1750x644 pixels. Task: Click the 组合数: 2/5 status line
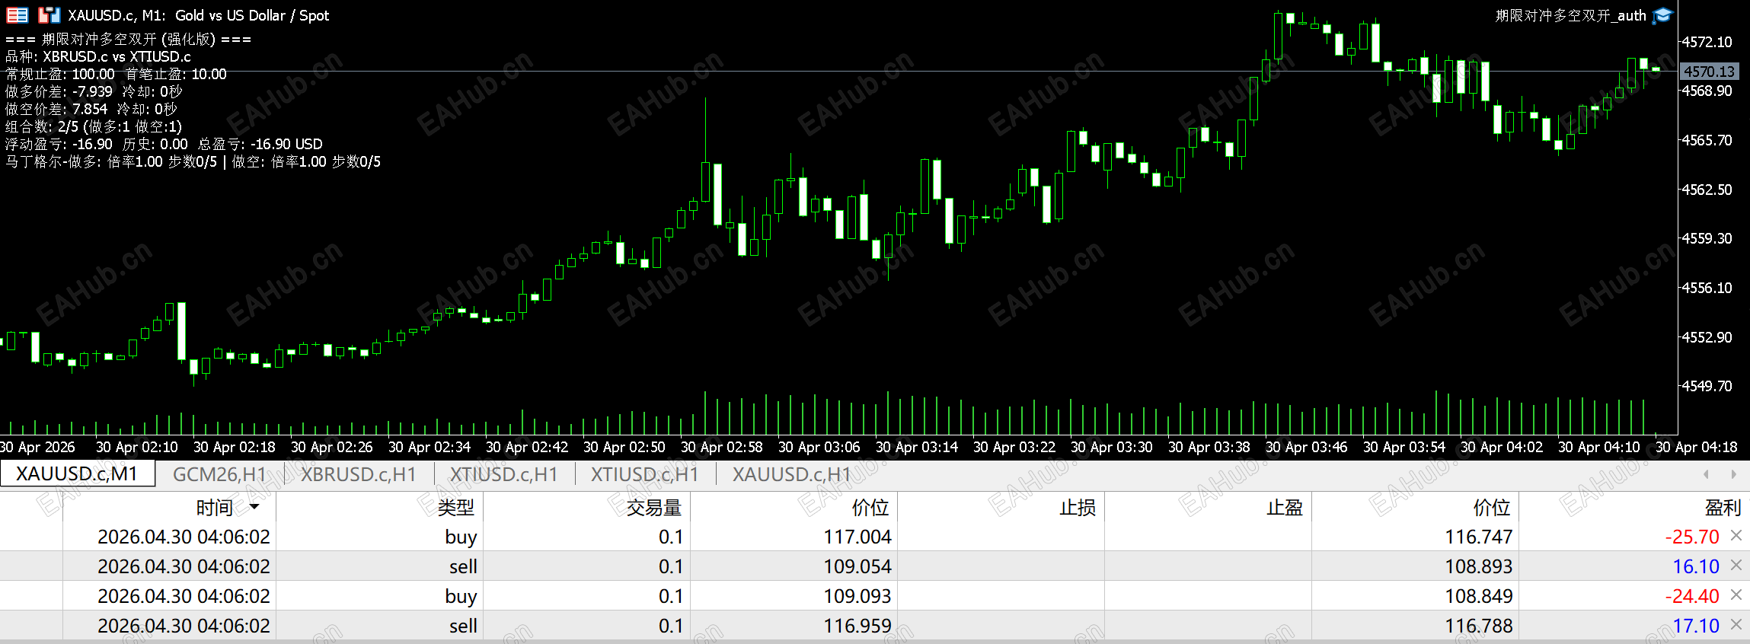[94, 126]
